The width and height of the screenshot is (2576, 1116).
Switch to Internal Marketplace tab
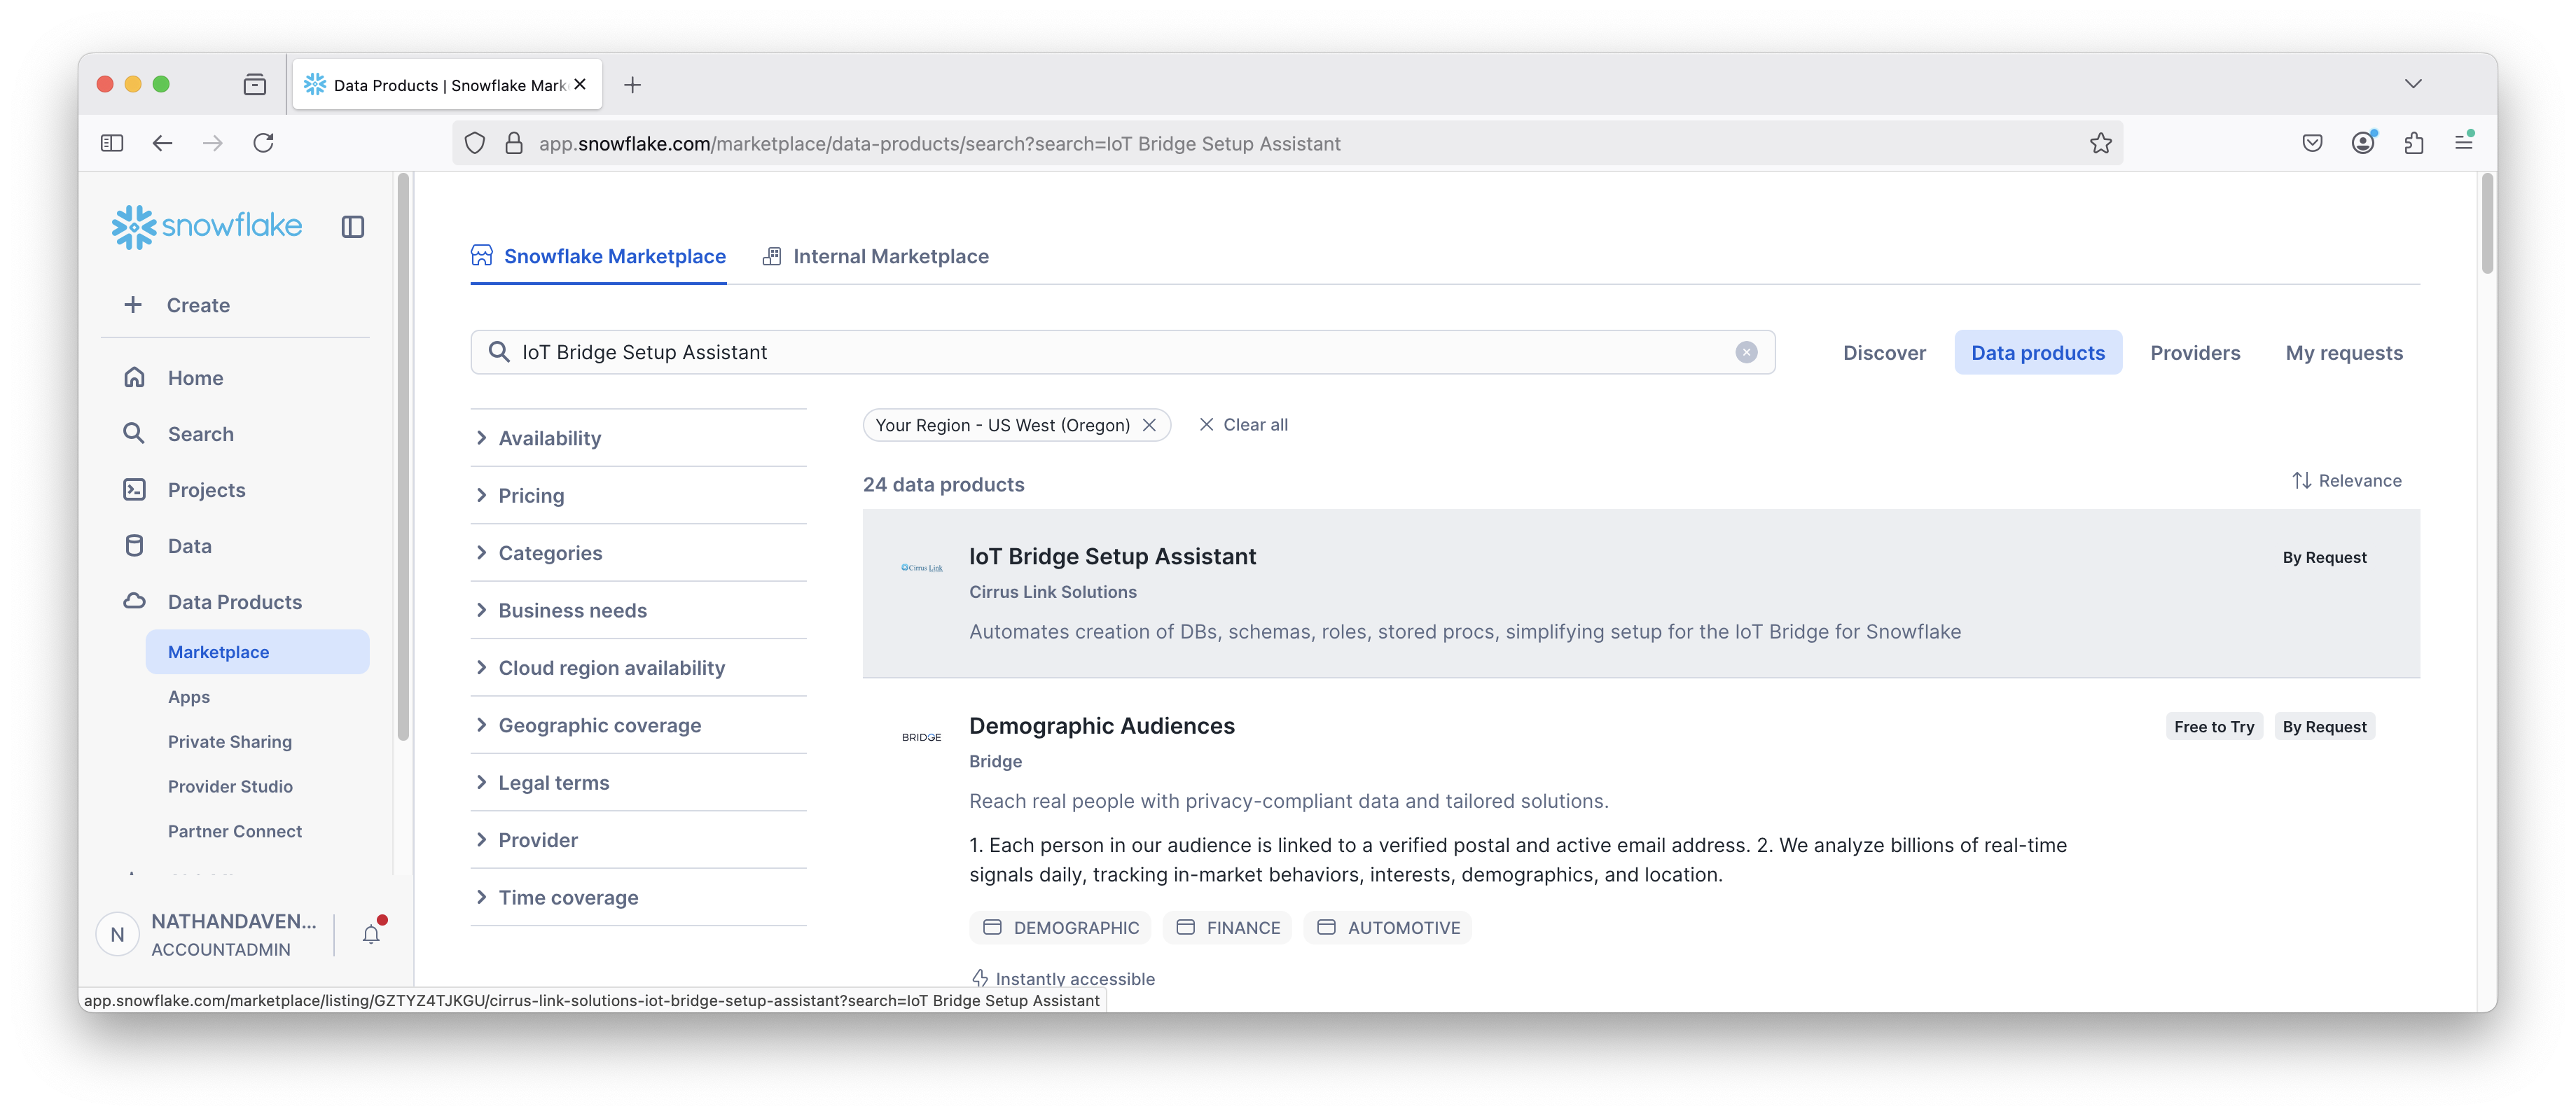pos(875,256)
